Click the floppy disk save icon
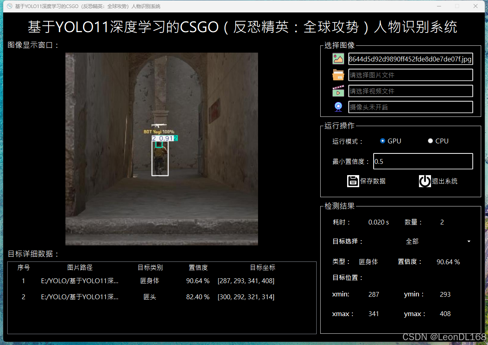This screenshot has height=345, width=488. click(353, 181)
